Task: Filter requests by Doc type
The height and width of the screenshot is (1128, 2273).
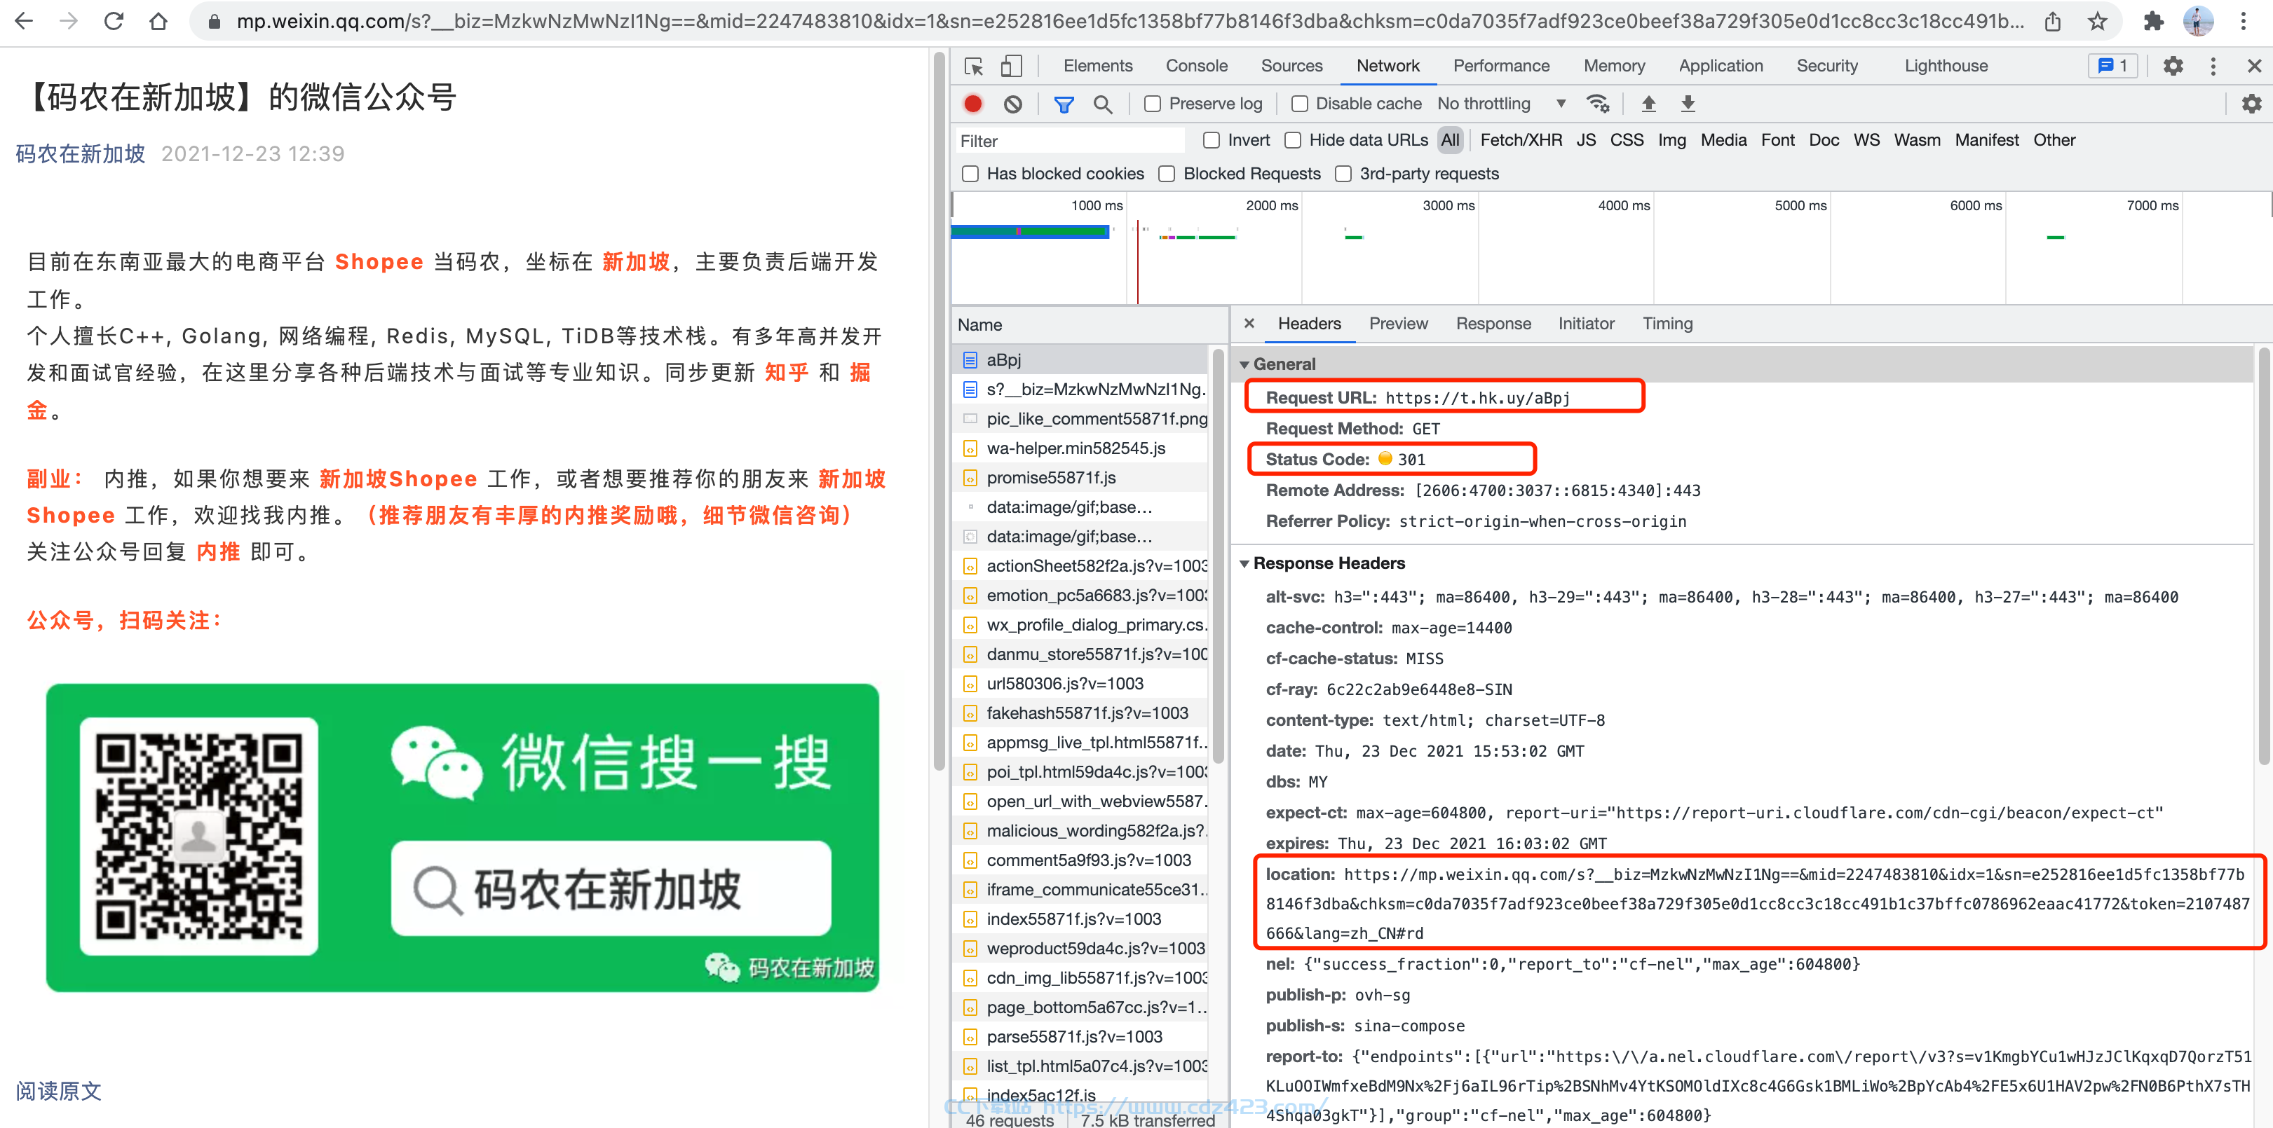Action: tap(1823, 140)
